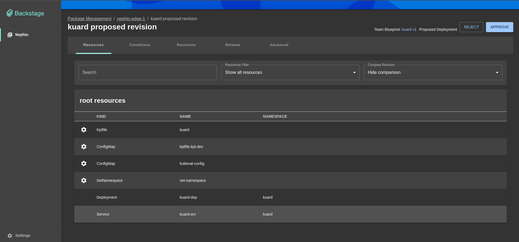Click 'Show all resources' filter value
519x242 pixels.
[x=243, y=72]
